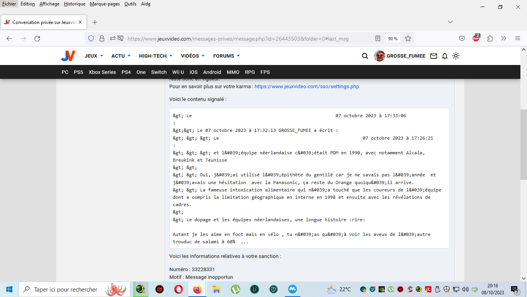This screenshot has height=297, width=527.
Task: Go to the PS5 section
Action: [79, 72]
